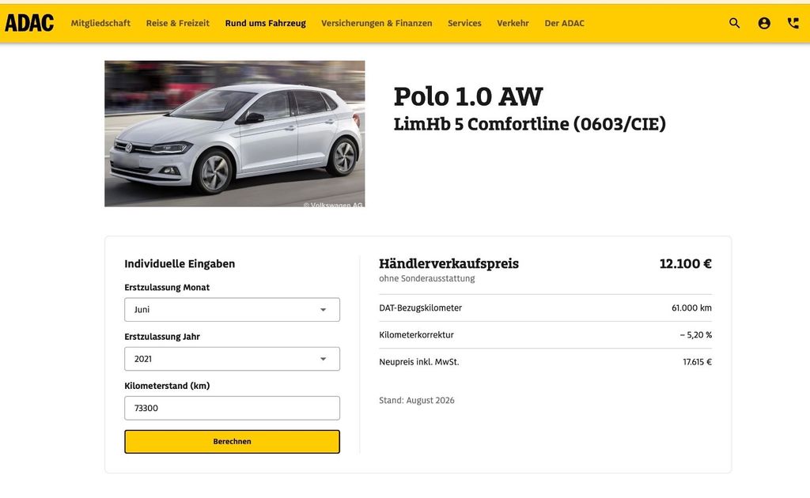Open the Mitgliedschaft menu
810x498 pixels.
[100, 23]
